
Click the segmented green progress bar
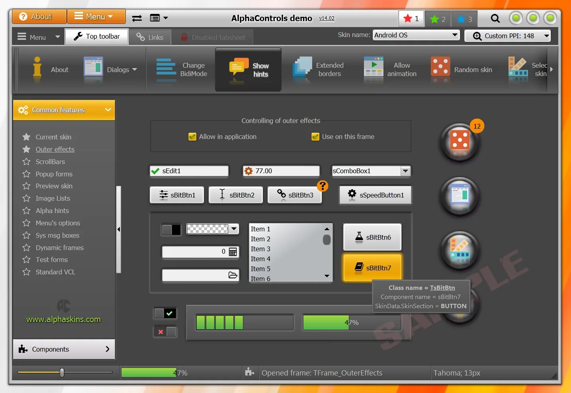point(244,323)
